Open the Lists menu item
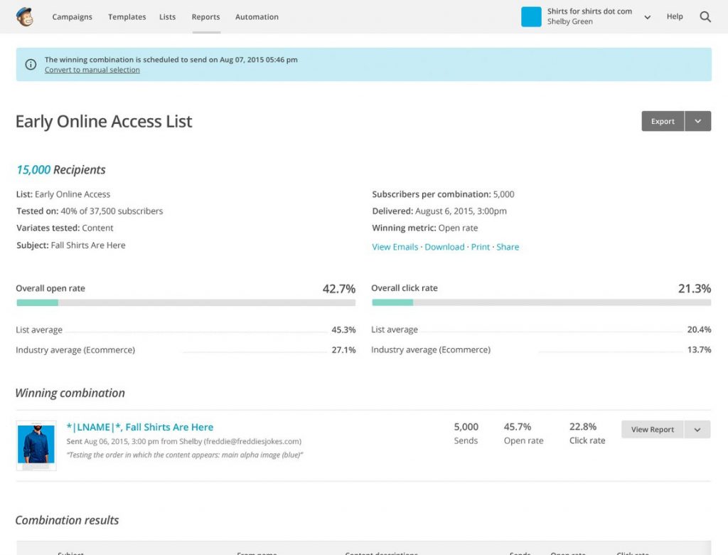This screenshot has height=555, width=728. click(167, 17)
